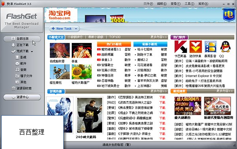Open Internet Explorer 8 中文版 link
This screenshot has height=149, width=237.
point(204,76)
